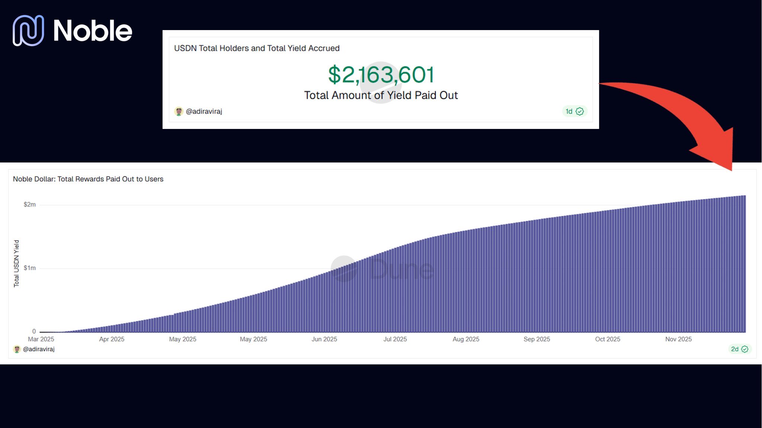The width and height of the screenshot is (762, 428).
Task: Click the 2d refresh age label
Action: [x=734, y=349]
